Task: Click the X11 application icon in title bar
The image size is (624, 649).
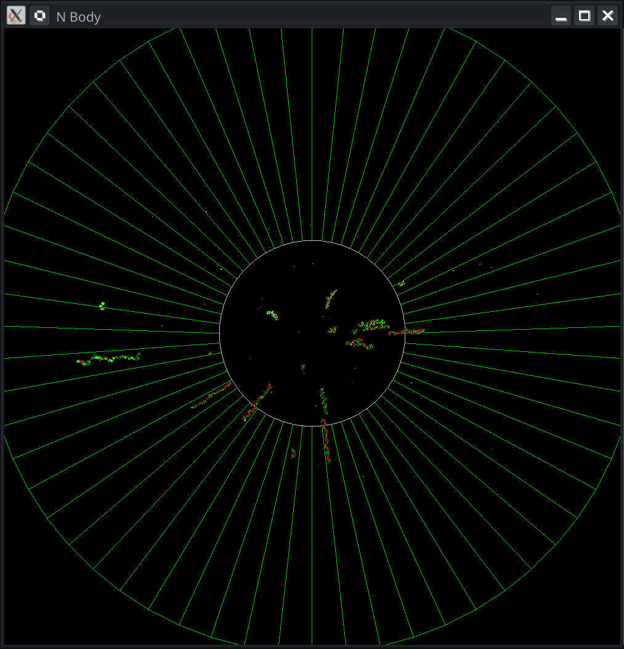Action: [16, 16]
